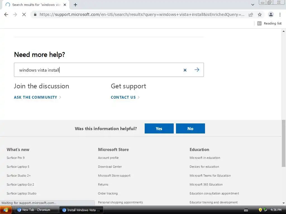Click the on-screen keyboard tray icon

[246, 210]
